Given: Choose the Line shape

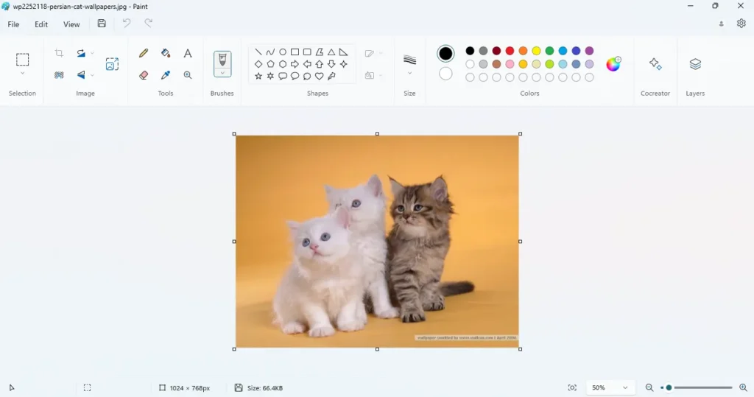Looking at the screenshot, I should (x=258, y=52).
